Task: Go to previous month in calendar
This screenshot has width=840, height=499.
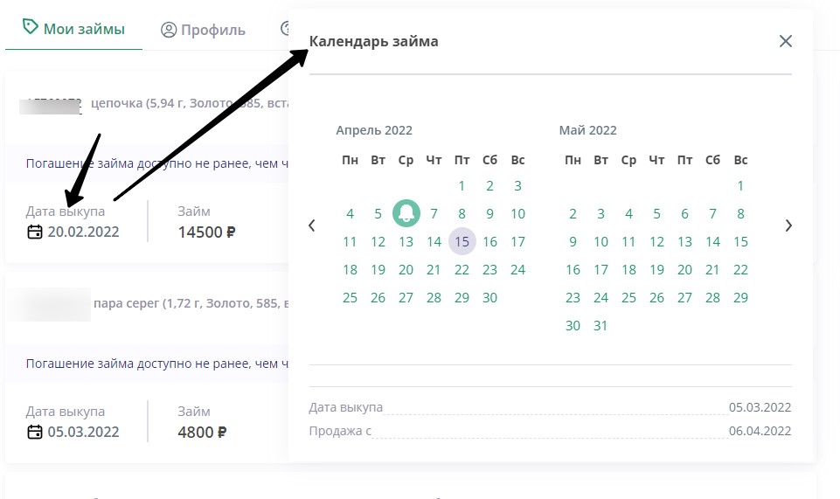Action: tap(313, 225)
